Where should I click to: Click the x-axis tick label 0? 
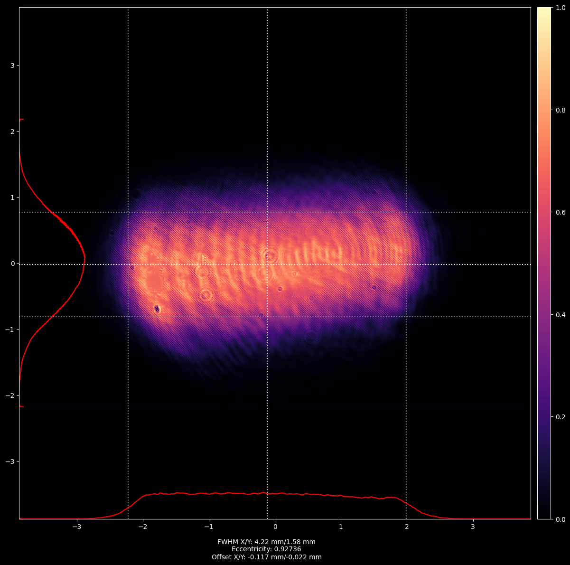[275, 527]
